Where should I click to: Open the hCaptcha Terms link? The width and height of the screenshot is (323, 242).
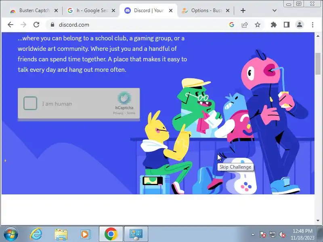click(x=131, y=113)
